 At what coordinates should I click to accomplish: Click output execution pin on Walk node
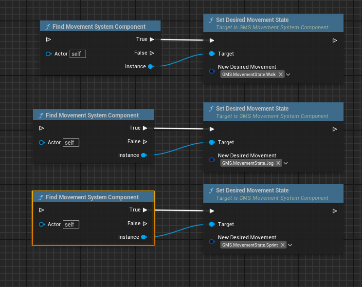335,40
